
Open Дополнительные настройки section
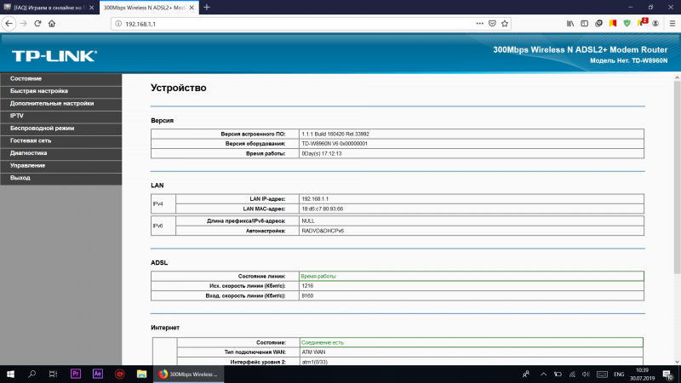click(x=52, y=103)
